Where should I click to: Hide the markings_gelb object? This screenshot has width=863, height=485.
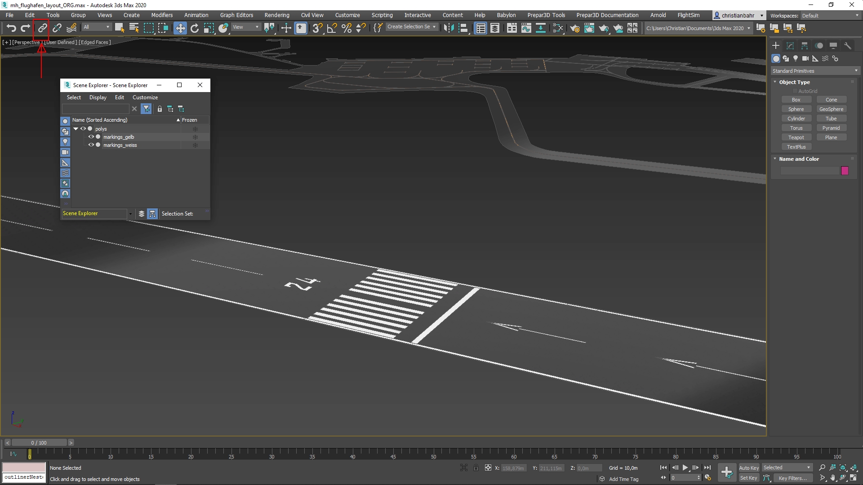91,137
